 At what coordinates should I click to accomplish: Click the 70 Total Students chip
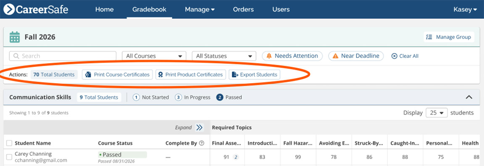click(54, 74)
